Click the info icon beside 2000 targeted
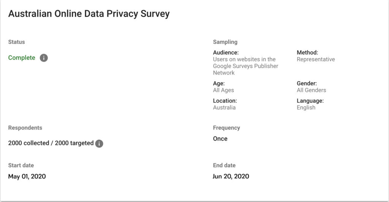This screenshot has height=202, width=389. coord(99,143)
